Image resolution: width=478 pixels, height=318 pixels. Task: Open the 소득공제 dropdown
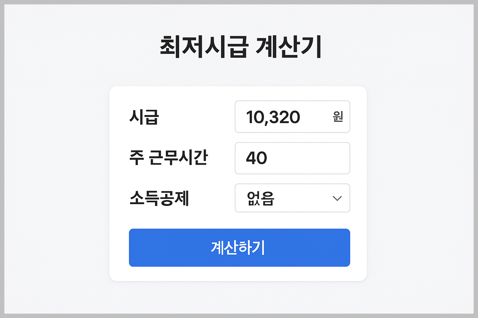tap(292, 198)
